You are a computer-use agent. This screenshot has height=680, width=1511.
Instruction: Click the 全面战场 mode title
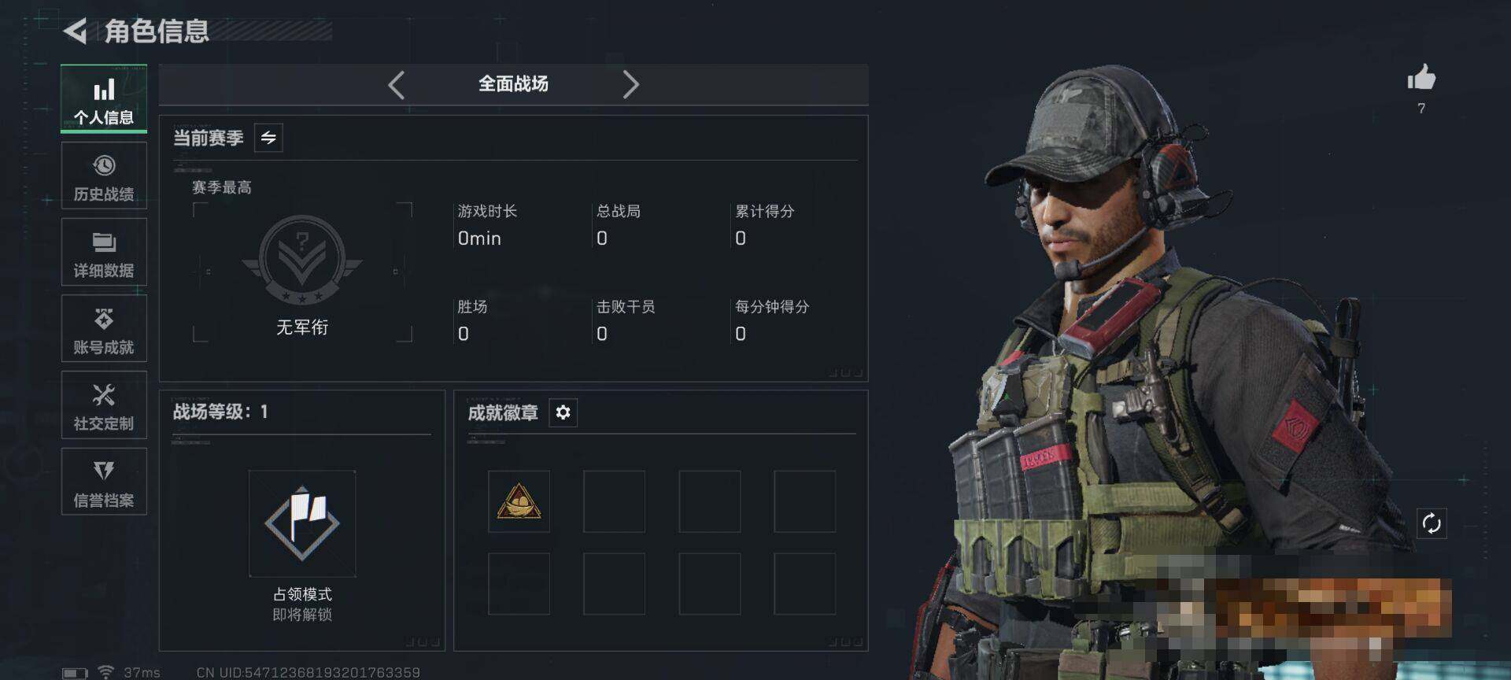[x=513, y=84]
